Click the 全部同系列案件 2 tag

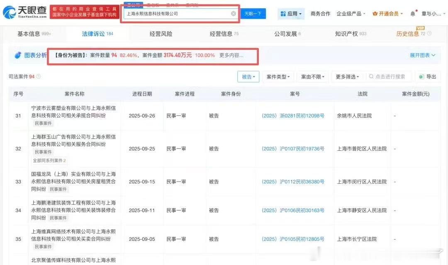49,161
